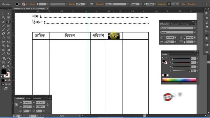Select the Column Graph tool
Screen dimensions: 210x118
(8, 58)
